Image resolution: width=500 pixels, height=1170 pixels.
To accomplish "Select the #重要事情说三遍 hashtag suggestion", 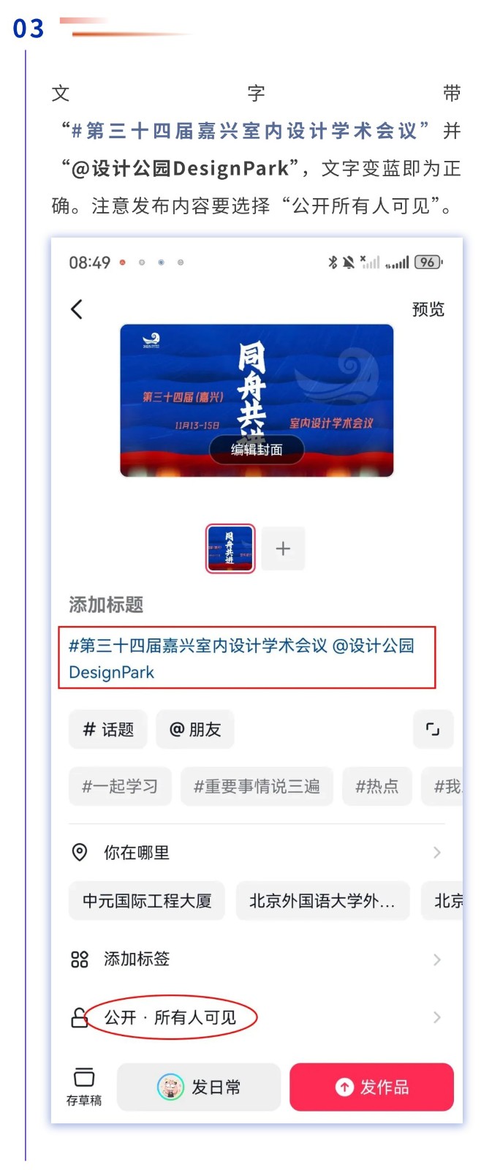I will click(x=257, y=786).
